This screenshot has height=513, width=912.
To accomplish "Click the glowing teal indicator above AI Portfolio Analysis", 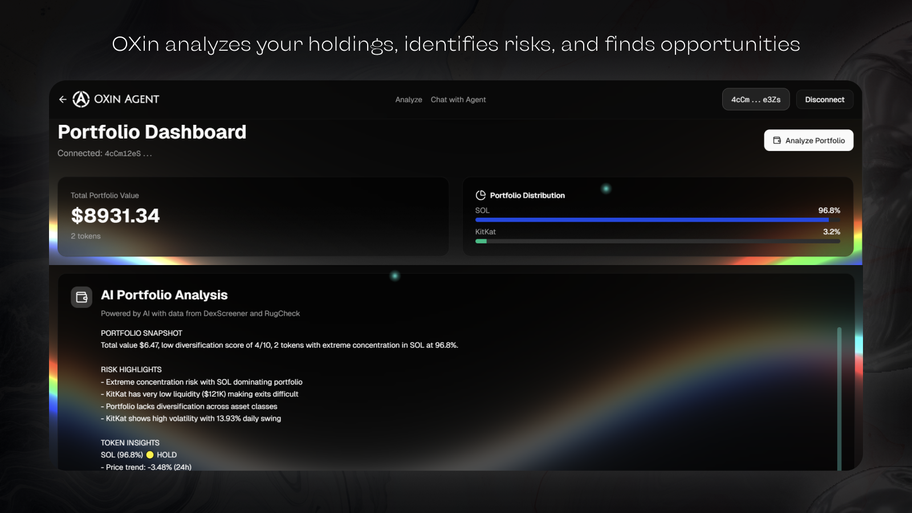I will coord(396,275).
